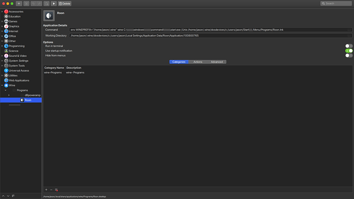Image resolution: width=354 pixels, height=199 pixels.
Task: Undo the last change in the toolbar
Action: point(33,4)
